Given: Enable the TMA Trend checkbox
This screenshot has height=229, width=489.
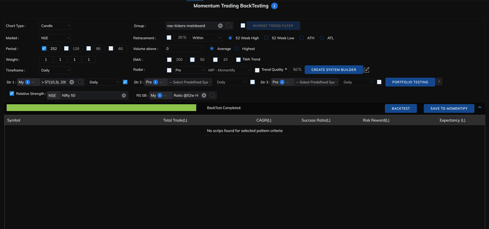Looking at the screenshot, I should click(239, 59).
